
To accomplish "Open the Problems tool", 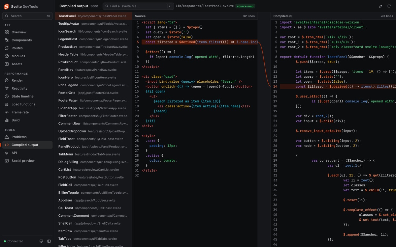I will [27, 137].
